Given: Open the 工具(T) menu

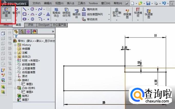Looking at the screenshot, I should click(x=81, y=3).
